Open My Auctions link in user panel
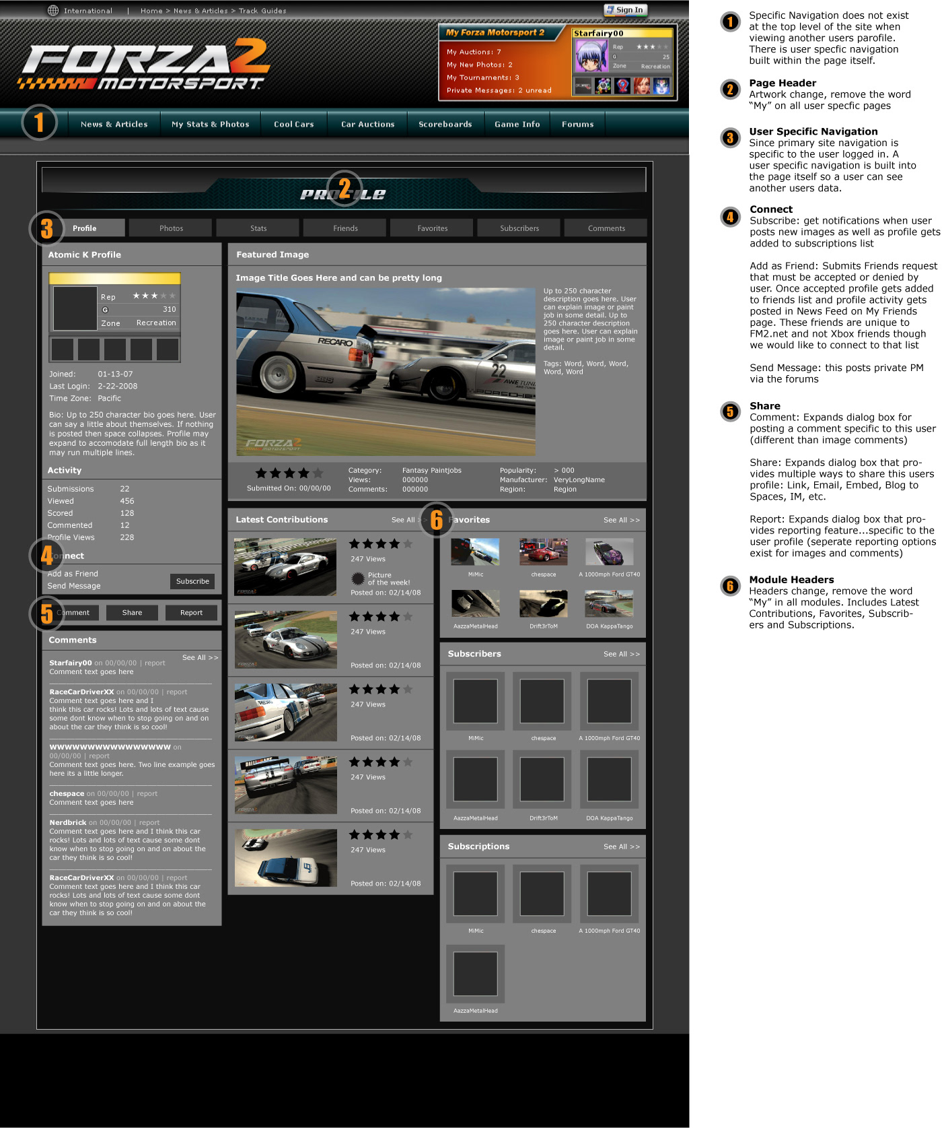944x1128 pixels. (474, 52)
